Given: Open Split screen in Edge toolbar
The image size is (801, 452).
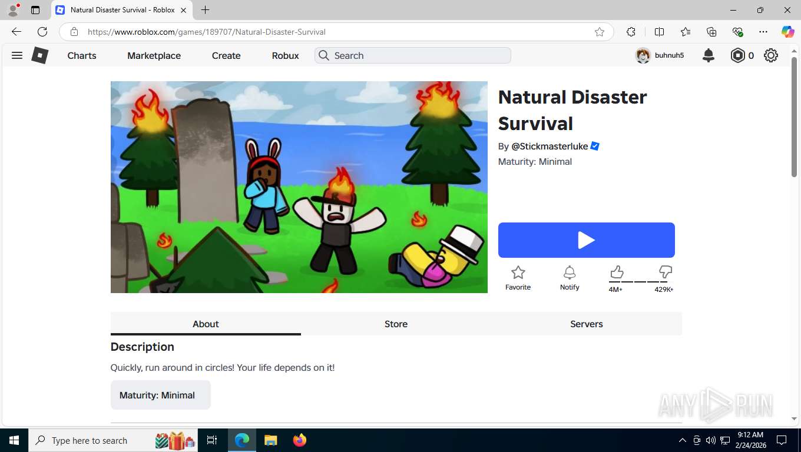Looking at the screenshot, I should 660,32.
